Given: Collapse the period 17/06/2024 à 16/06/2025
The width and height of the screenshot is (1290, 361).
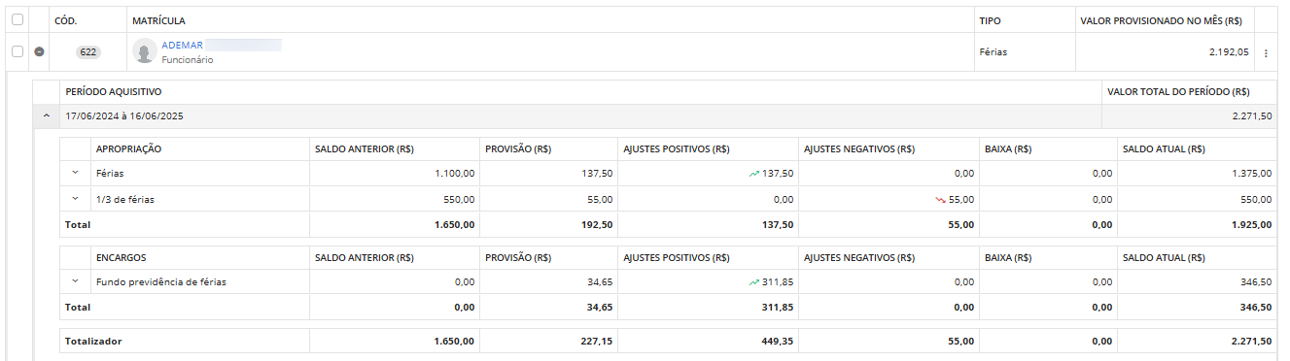Looking at the screenshot, I should (x=46, y=115).
